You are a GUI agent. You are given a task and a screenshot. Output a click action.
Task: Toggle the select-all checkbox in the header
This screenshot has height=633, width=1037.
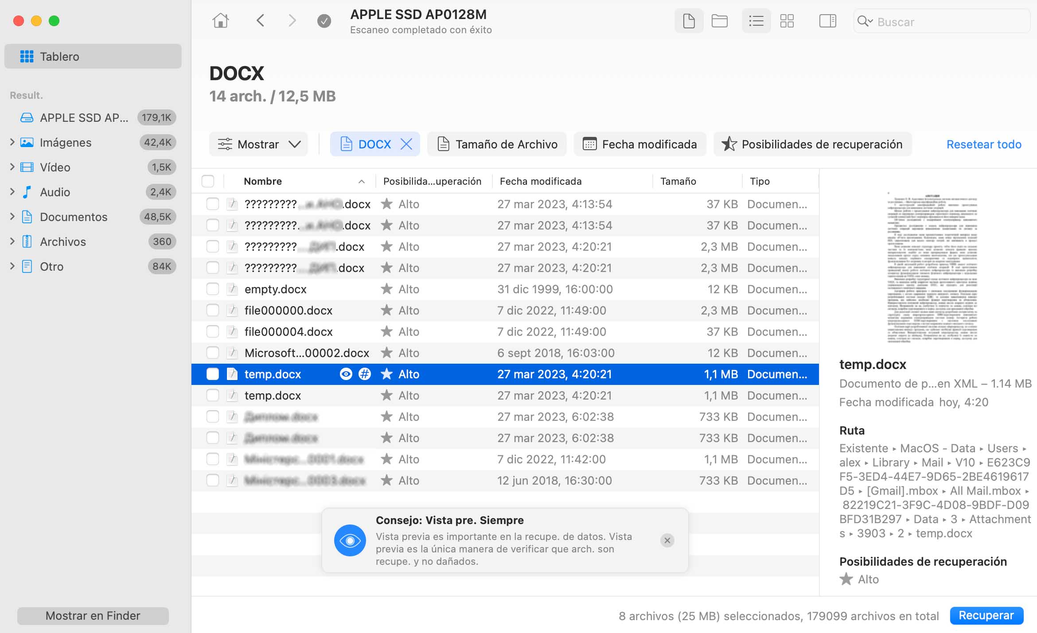tap(208, 181)
